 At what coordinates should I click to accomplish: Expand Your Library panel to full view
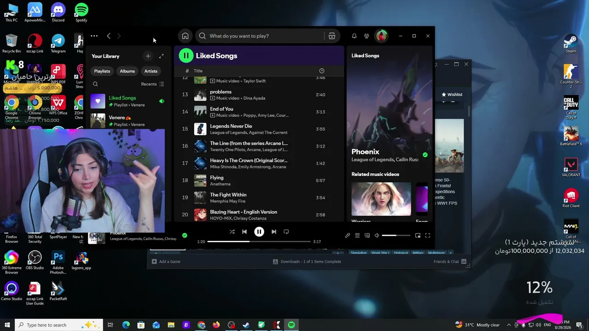162,56
